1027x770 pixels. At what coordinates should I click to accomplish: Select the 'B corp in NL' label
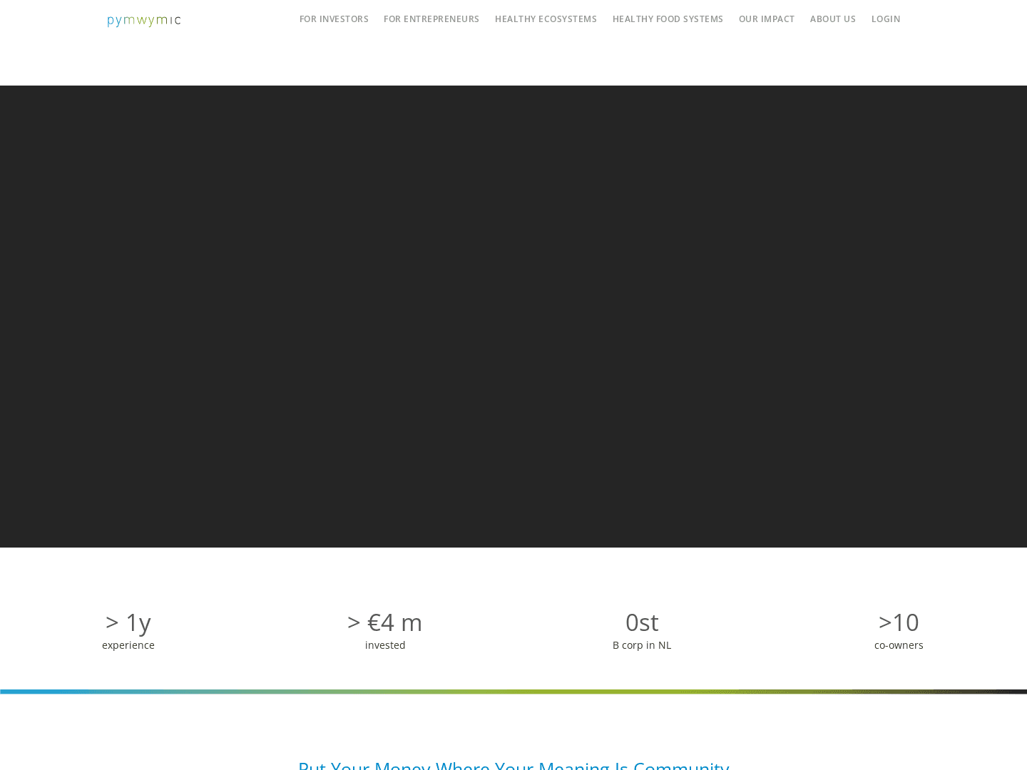pos(642,645)
